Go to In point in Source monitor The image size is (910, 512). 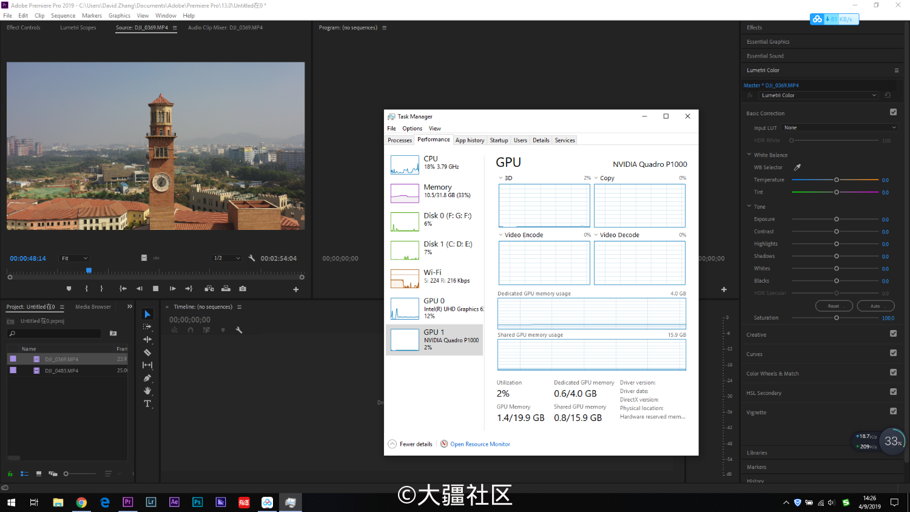123,289
